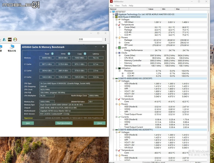Click Start Benchmark in AIDA64

(x=64, y=123)
